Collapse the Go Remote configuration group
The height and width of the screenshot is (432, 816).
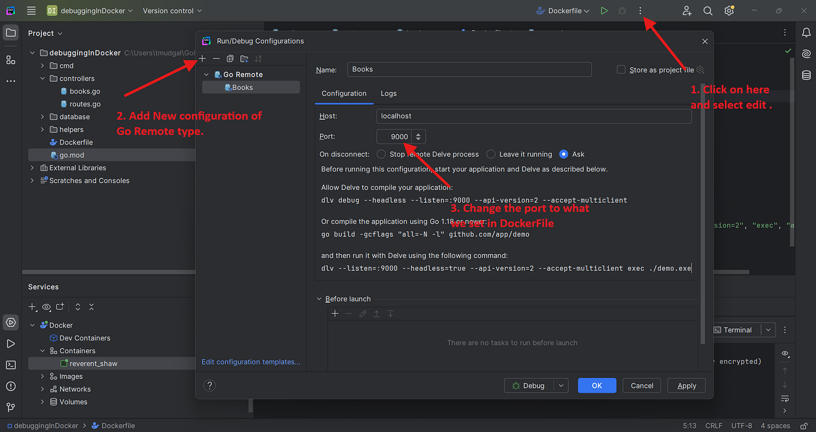point(206,75)
